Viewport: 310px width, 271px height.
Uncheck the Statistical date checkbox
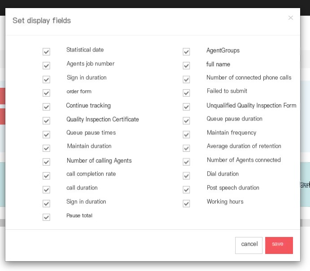pyautogui.click(x=46, y=52)
